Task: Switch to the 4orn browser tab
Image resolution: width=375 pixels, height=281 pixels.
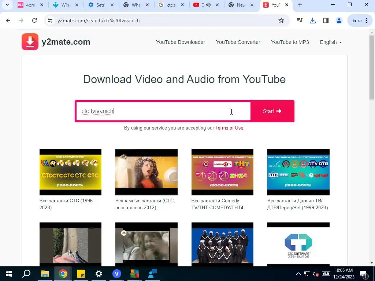Action: pos(30,5)
